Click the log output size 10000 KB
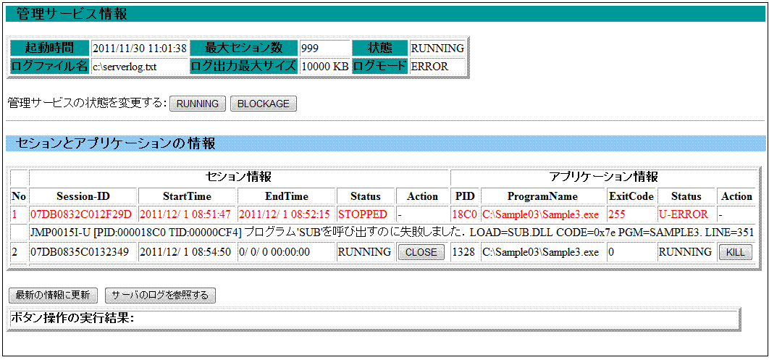The image size is (769, 360). point(324,67)
